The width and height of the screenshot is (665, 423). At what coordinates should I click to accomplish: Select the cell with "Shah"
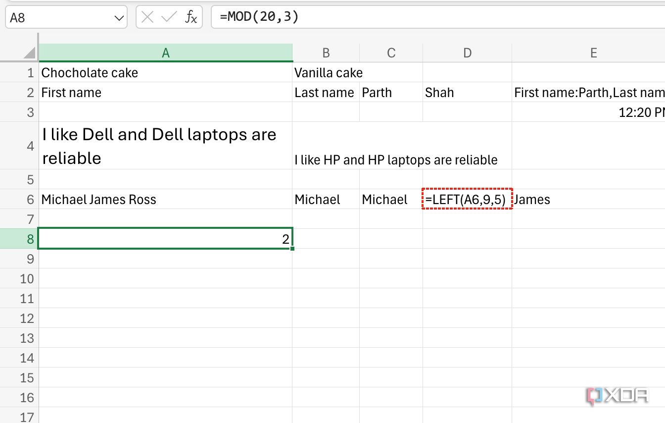pyautogui.click(x=468, y=93)
